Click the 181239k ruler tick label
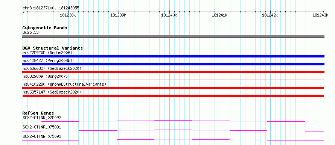 click(x=118, y=15)
